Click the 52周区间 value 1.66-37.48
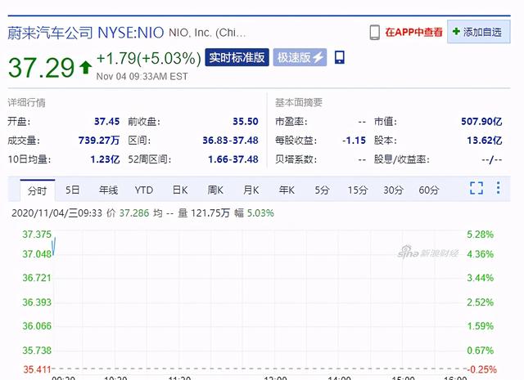524x380 pixels. (233, 159)
